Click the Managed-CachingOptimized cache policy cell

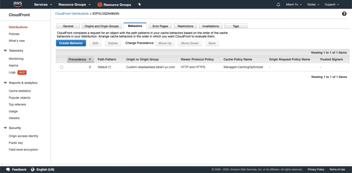coord(243,67)
